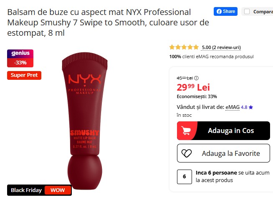Click the Black Friday WOW badge
Image resolution: width=273 pixels, height=197 pixels.
point(39,190)
